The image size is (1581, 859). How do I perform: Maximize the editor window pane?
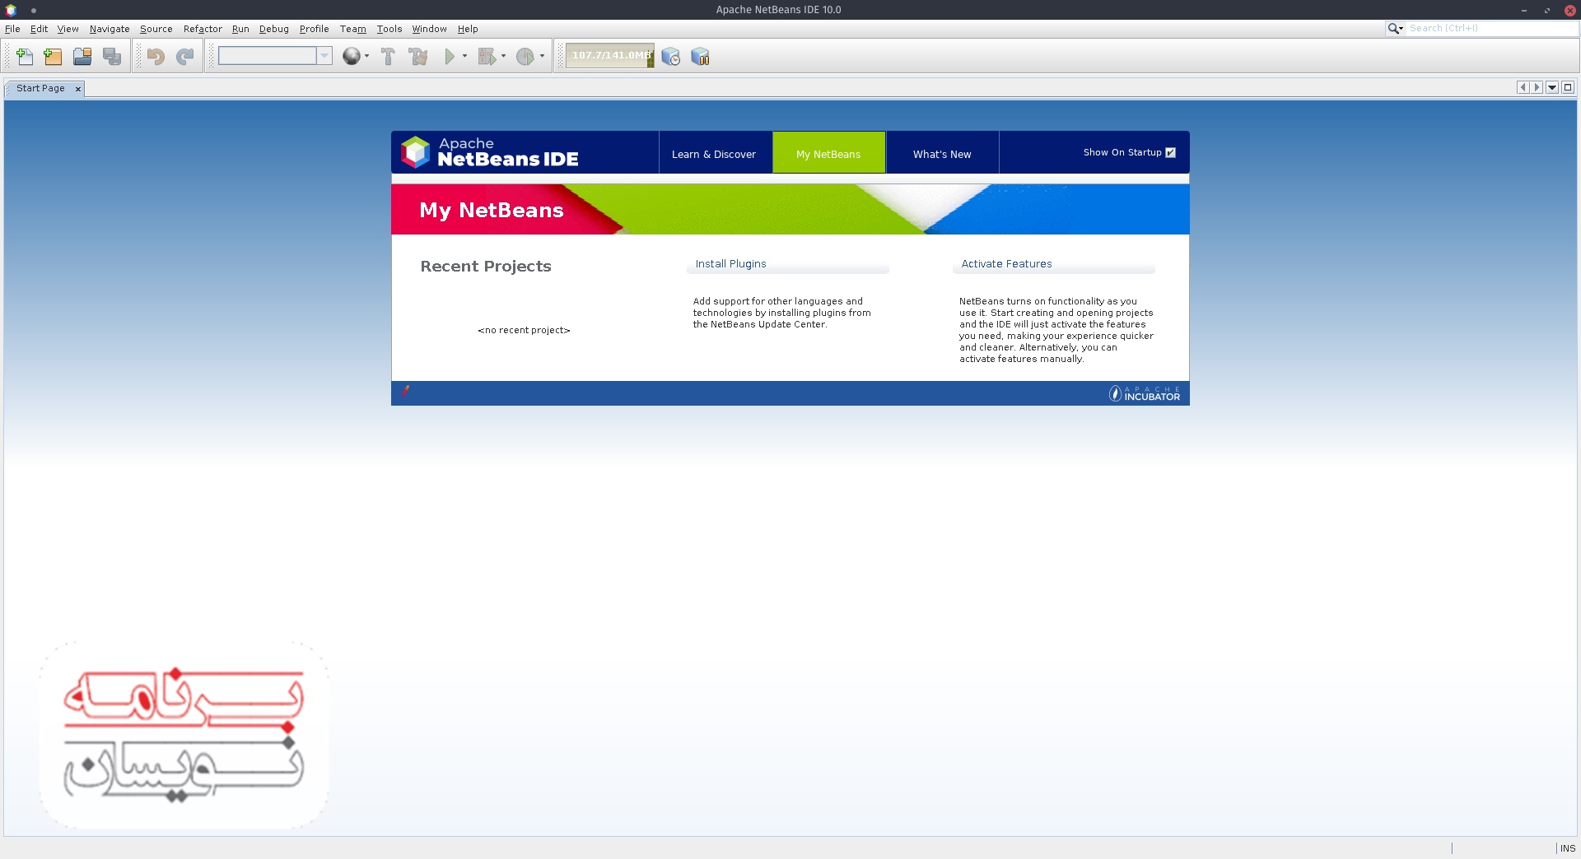click(x=1568, y=87)
